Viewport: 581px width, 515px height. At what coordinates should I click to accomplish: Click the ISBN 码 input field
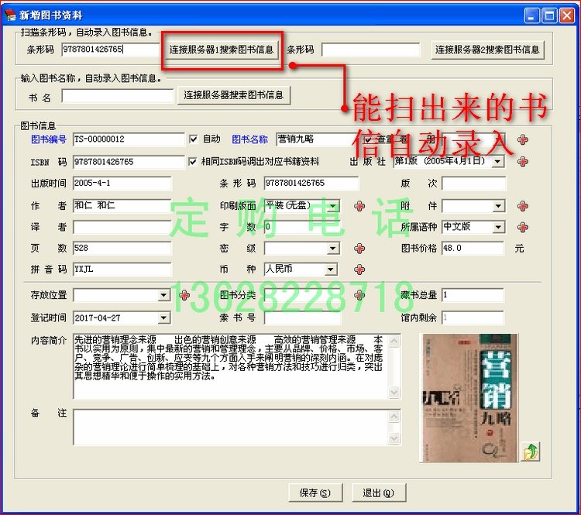pos(129,162)
